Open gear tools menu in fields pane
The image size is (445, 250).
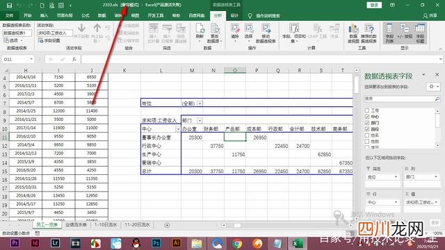[433, 87]
